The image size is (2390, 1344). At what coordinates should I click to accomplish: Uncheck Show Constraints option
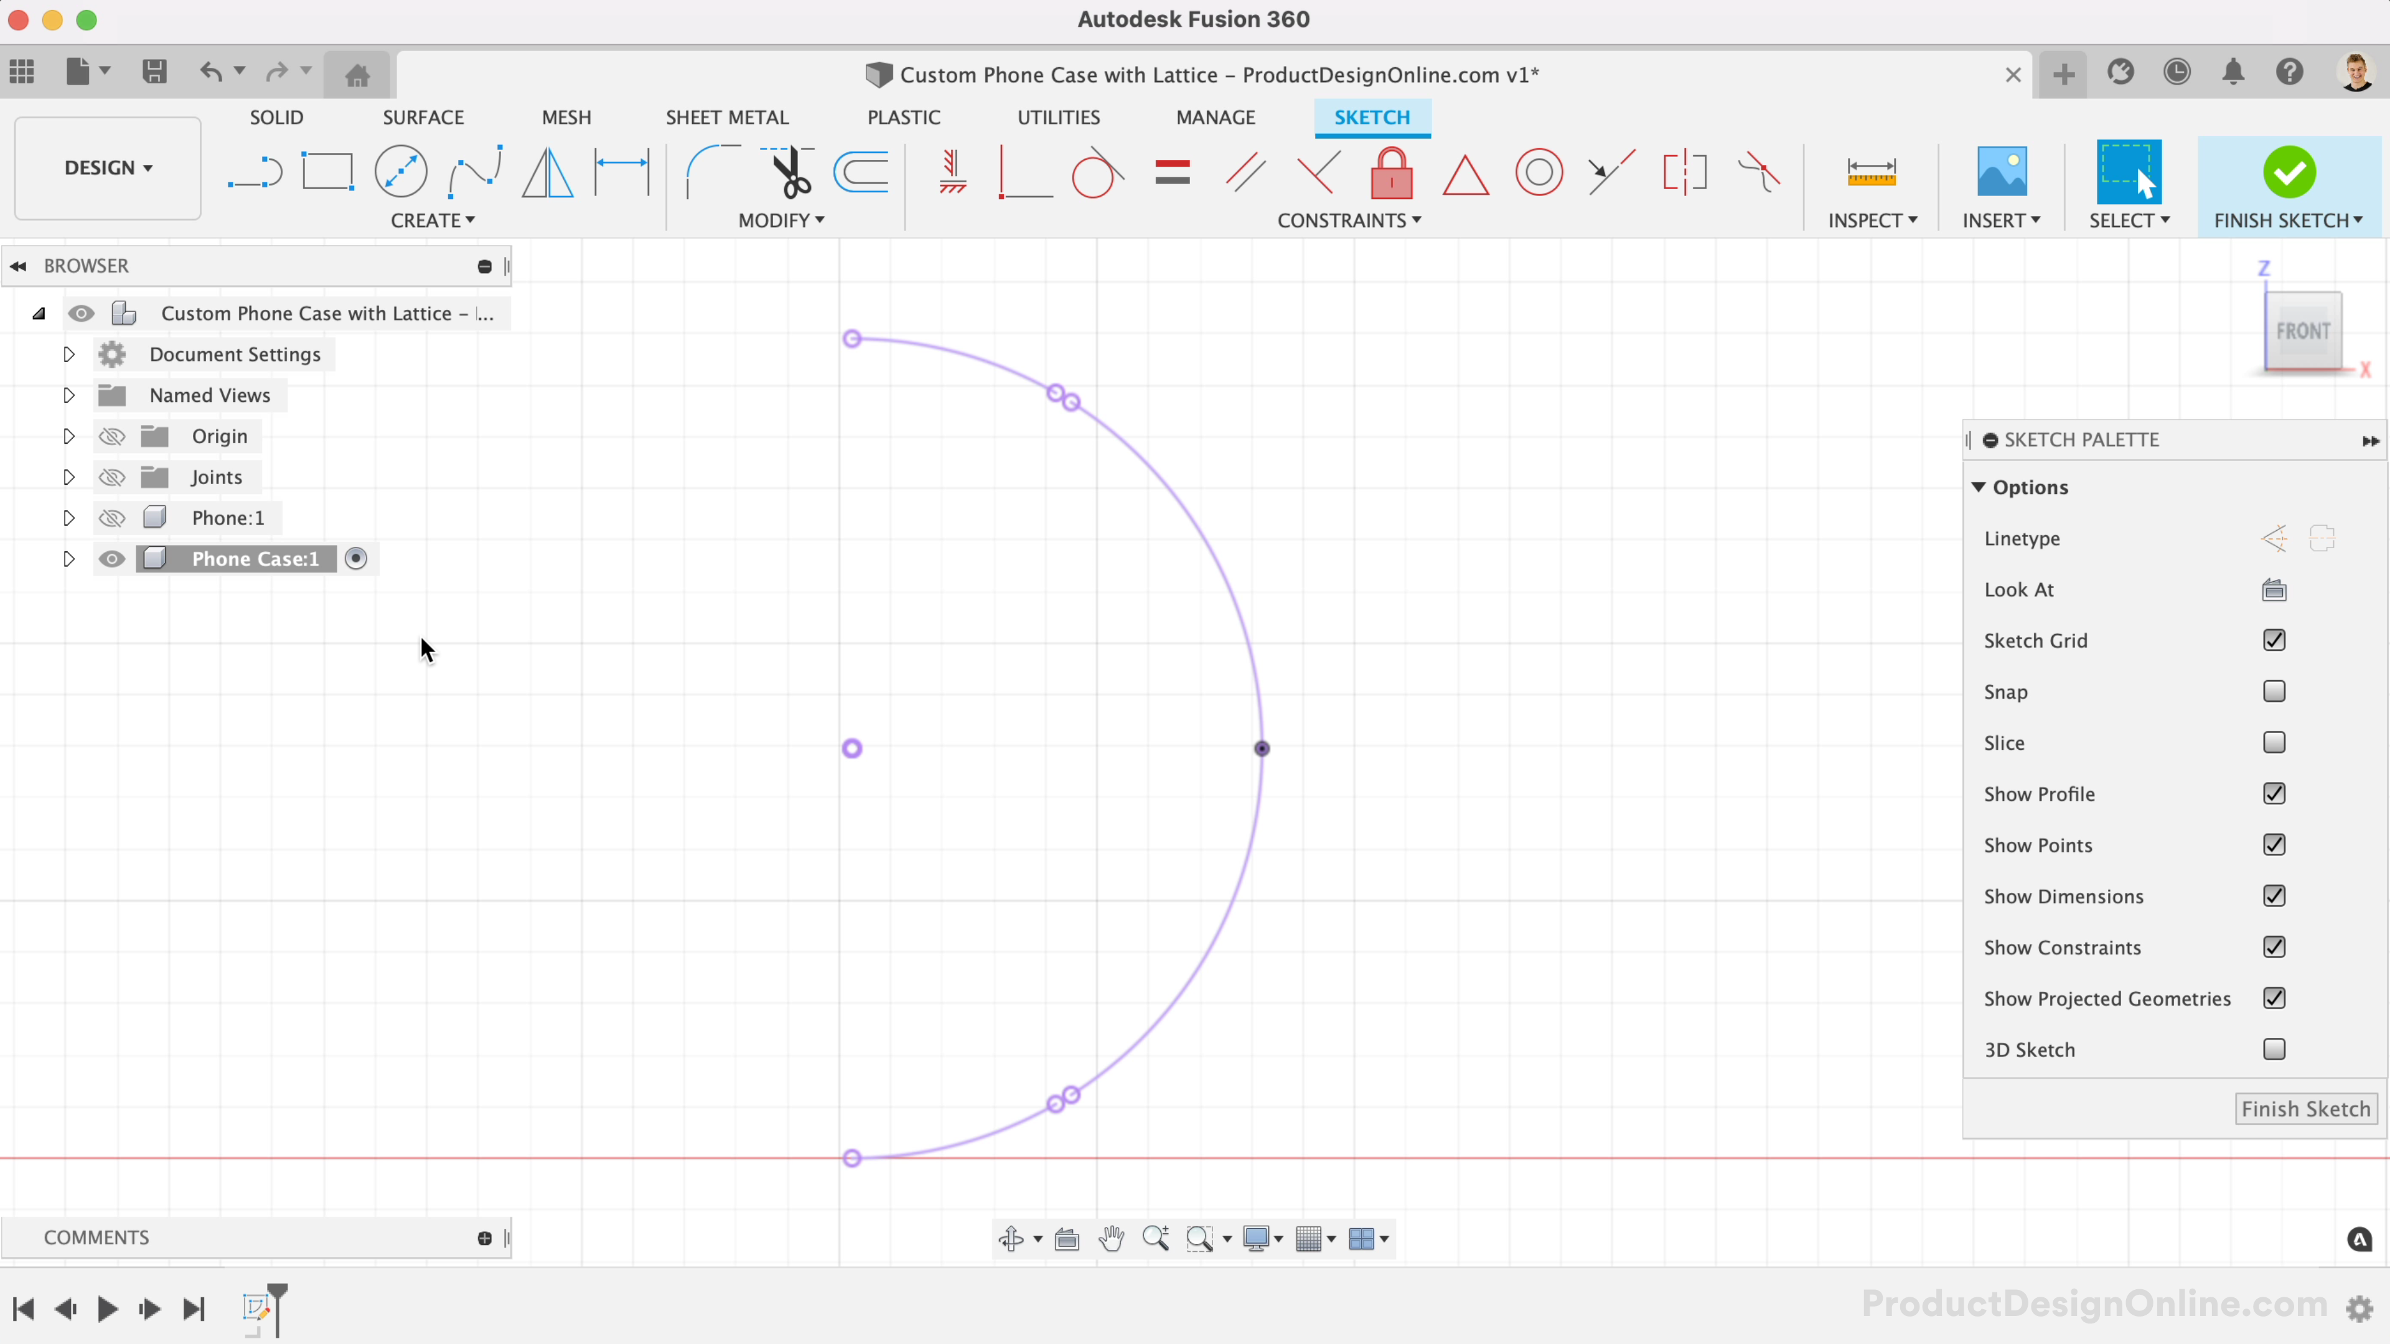click(x=2273, y=947)
